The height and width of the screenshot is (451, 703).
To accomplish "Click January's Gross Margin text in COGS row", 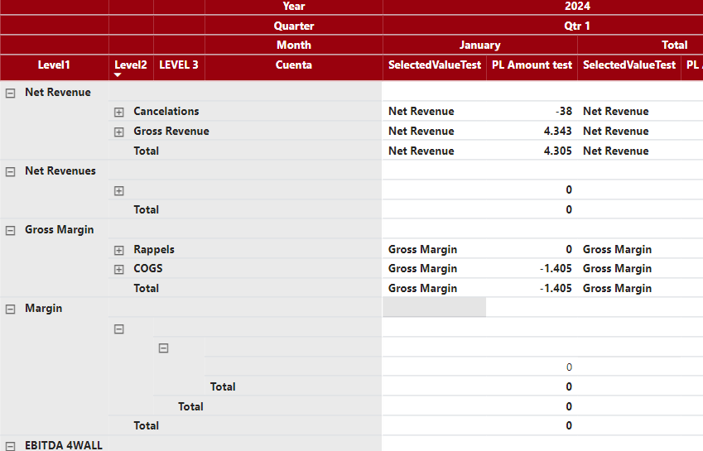I will click(422, 269).
